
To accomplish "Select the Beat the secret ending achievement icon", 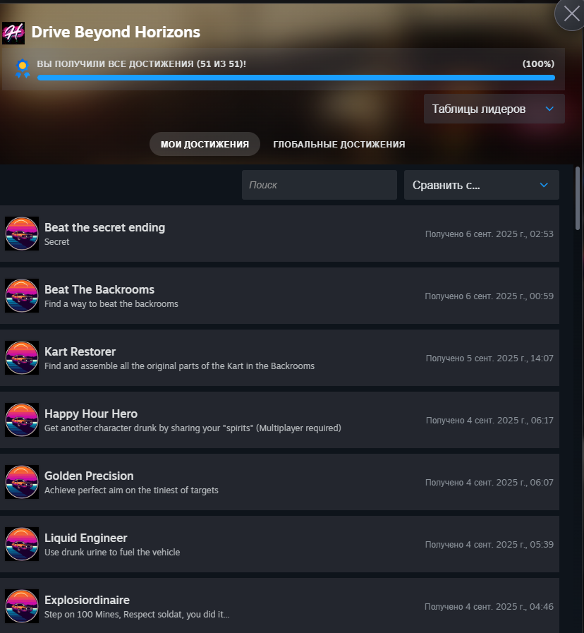I will point(22,234).
